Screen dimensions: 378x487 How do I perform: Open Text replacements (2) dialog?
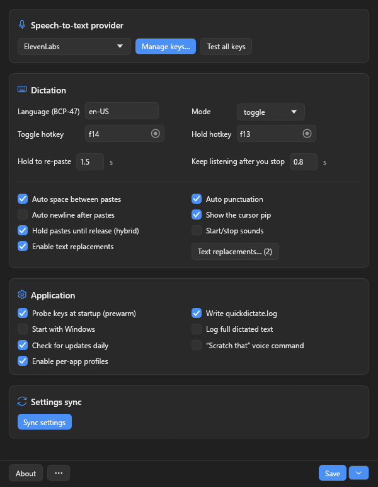coord(235,252)
